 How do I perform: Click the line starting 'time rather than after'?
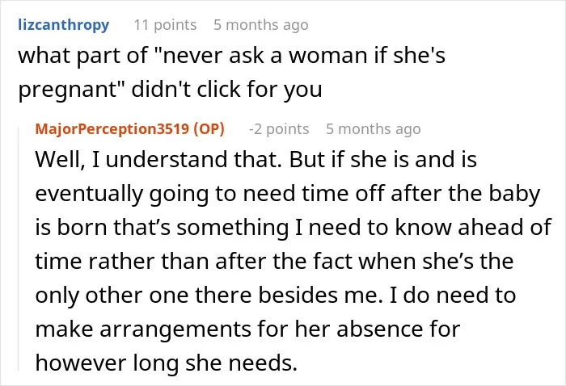pos(274,261)
